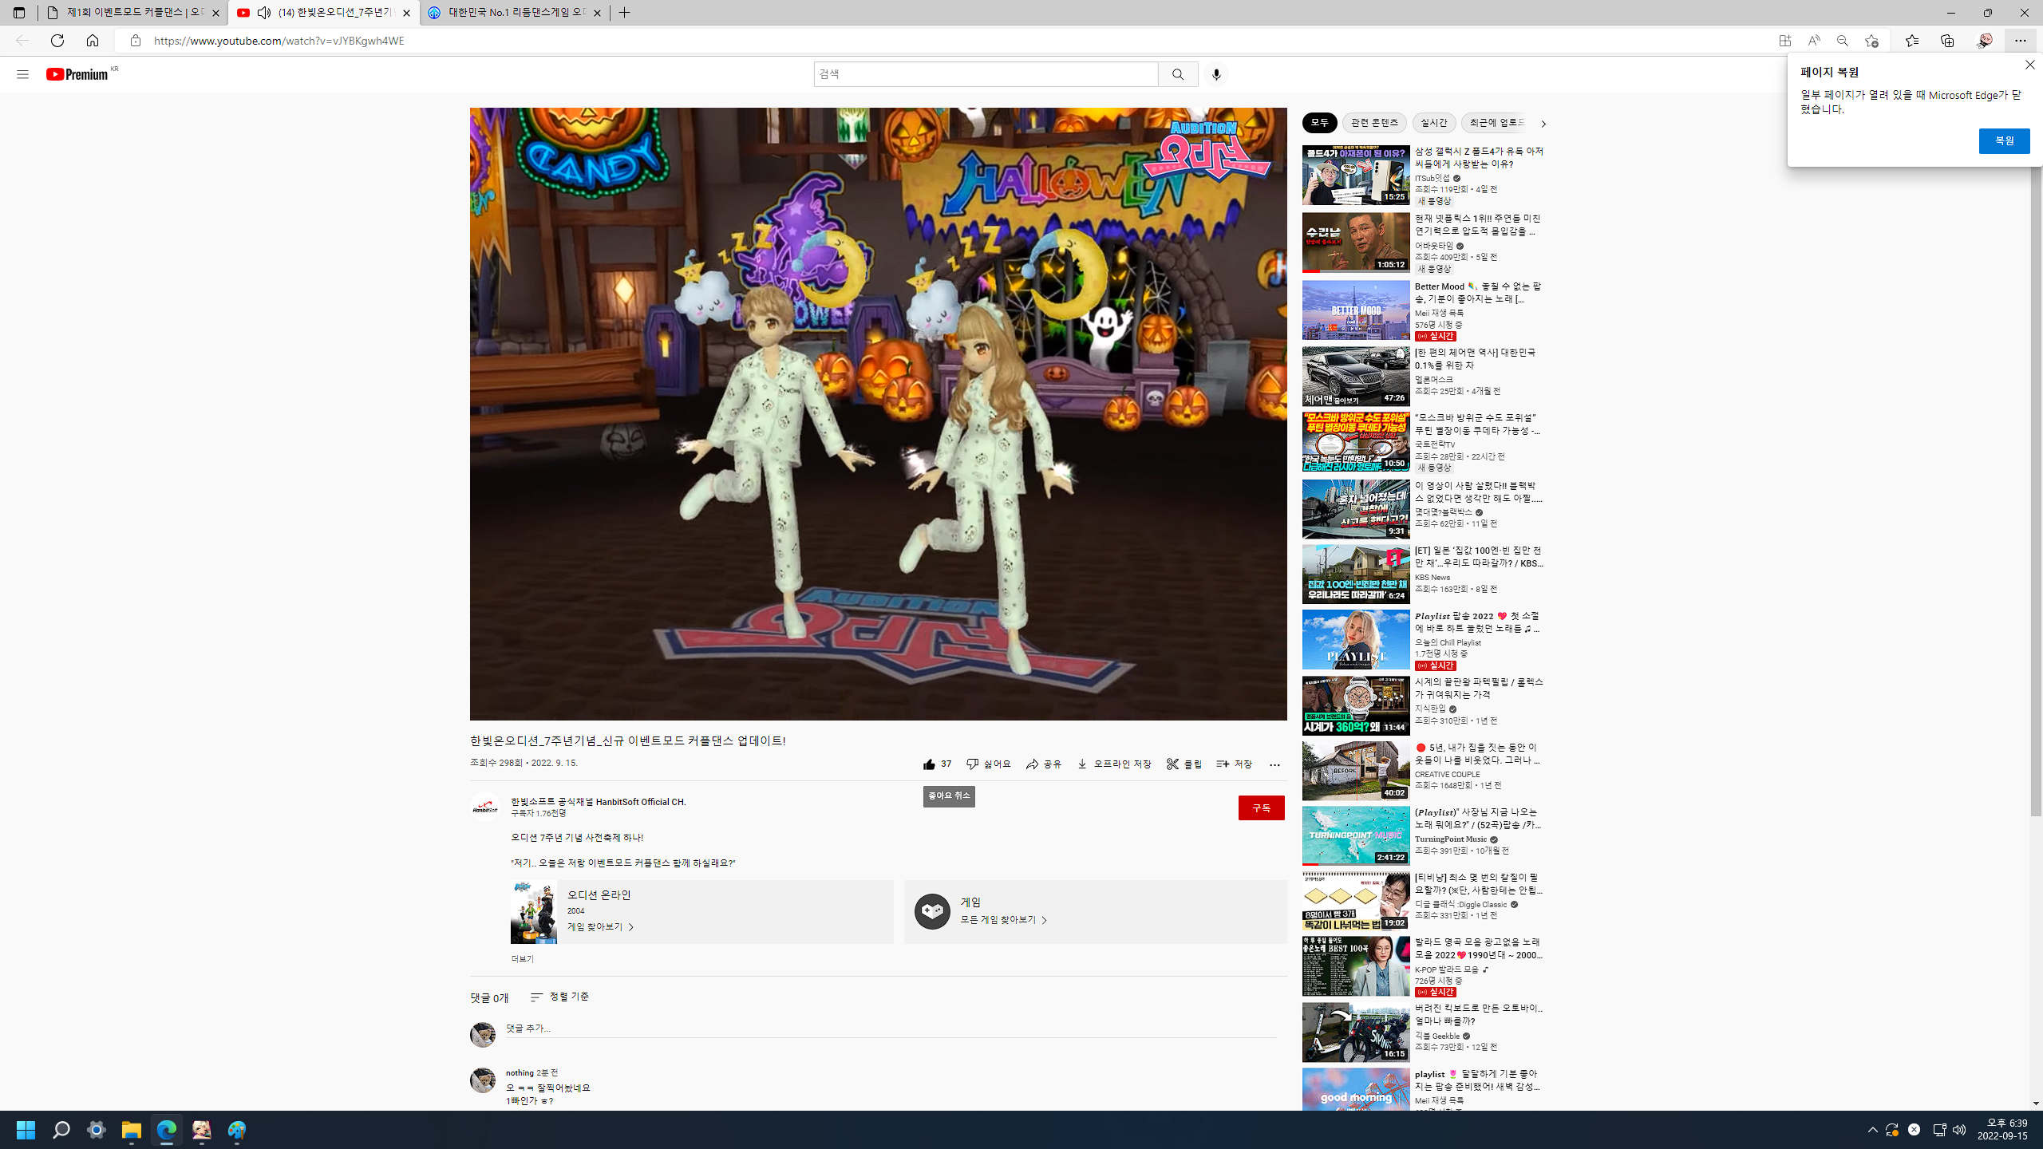Start voice search with microphone icon

pos(1216,74)
